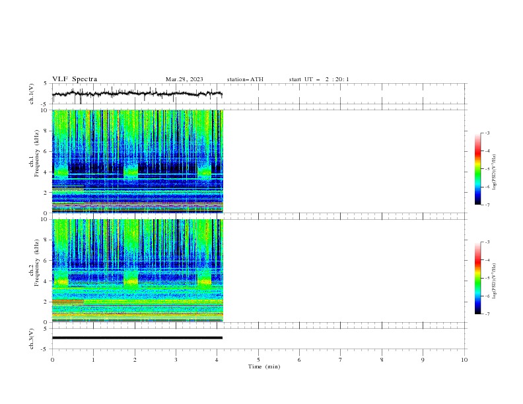Click the time axis tick label "10"

[x=464, y=360]
